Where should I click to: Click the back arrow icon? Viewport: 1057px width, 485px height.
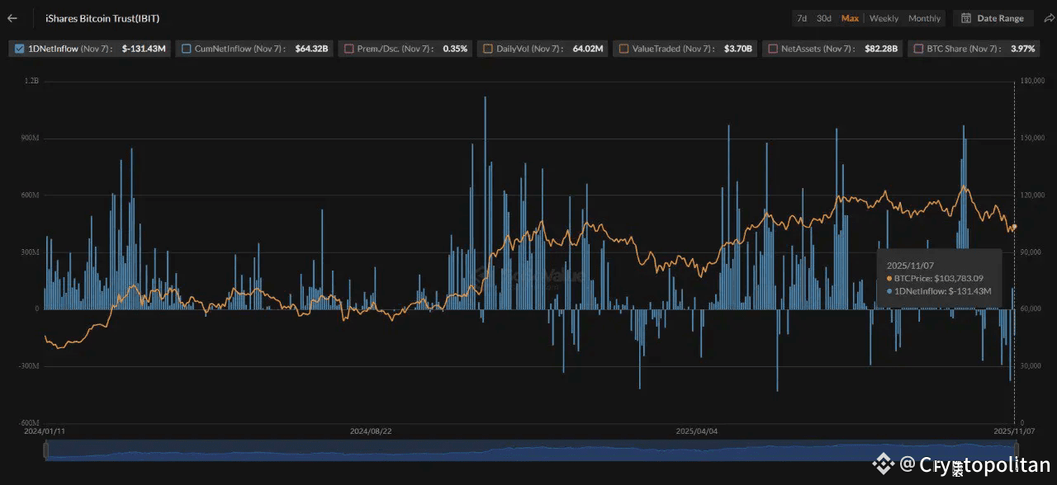(x=12, y=18)
